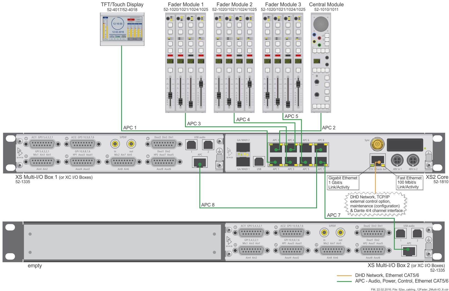The image size is (449, 291).
Task: Click the green button on Central Module
Action: tap(319, 45)
